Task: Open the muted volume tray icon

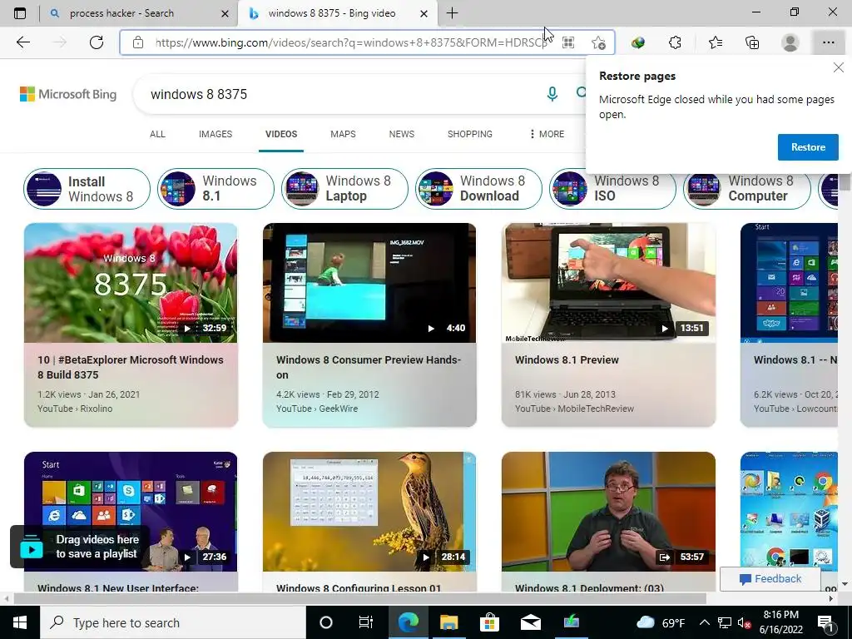Action: pos(745,622)
